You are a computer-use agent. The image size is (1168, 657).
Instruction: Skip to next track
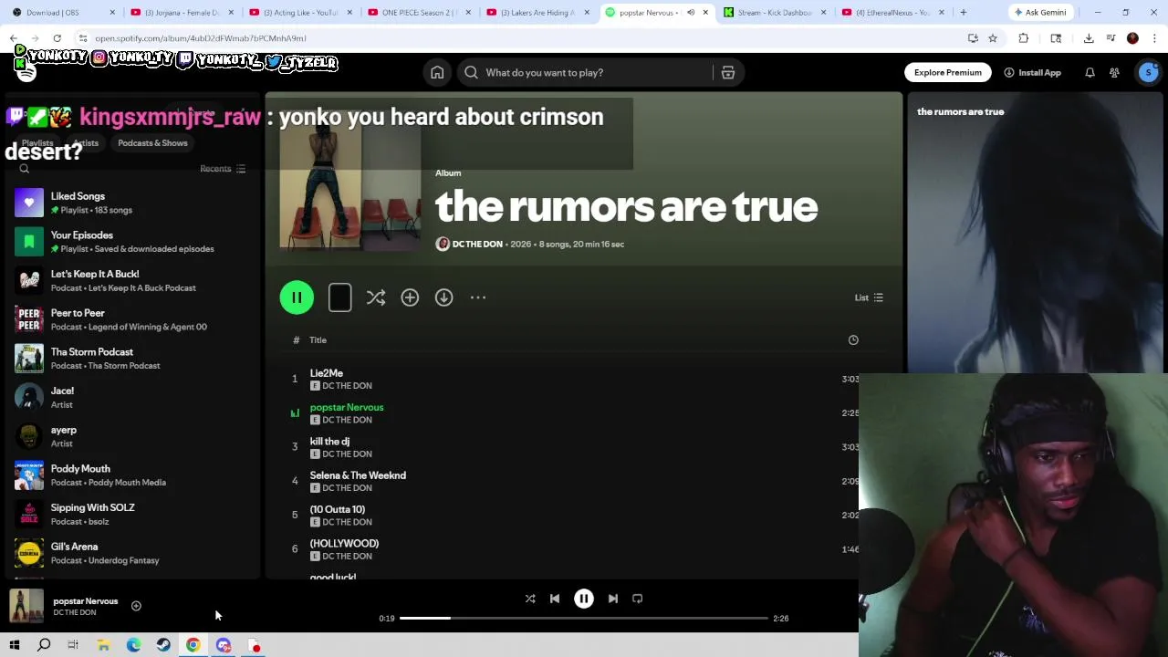click(613, 599)
